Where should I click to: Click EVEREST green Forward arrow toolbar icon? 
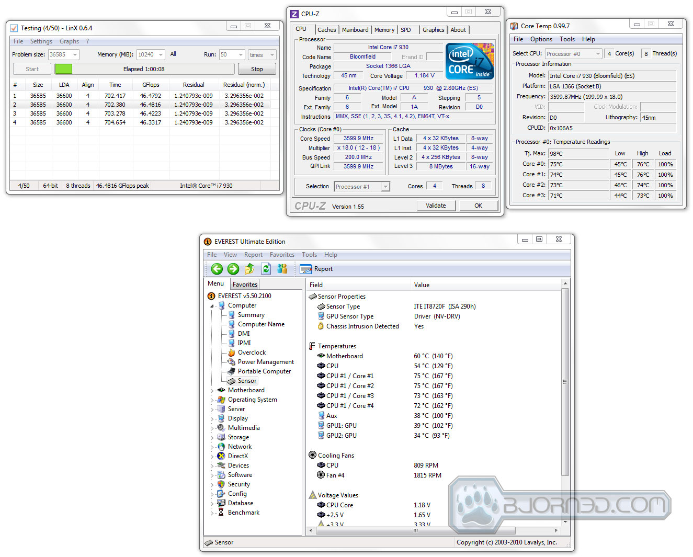(233, 269)
